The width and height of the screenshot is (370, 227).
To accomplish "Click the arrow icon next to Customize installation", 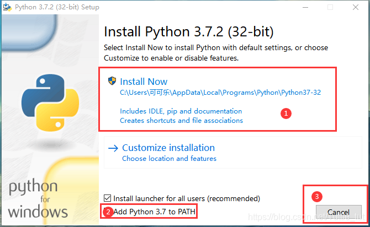I will pos(113,148).
